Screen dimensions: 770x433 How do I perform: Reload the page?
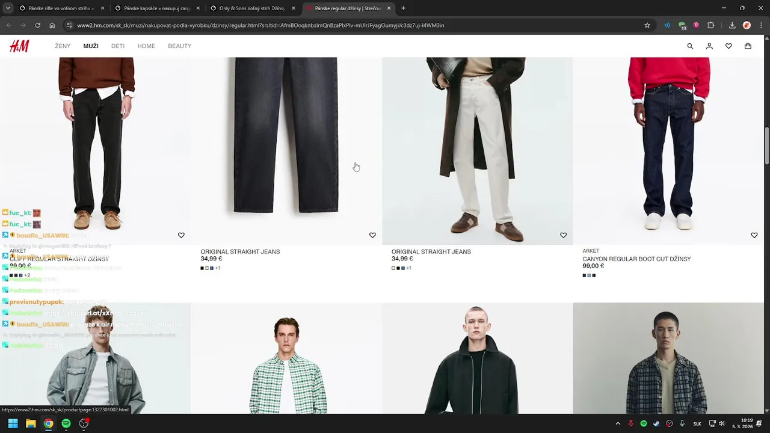37,25
